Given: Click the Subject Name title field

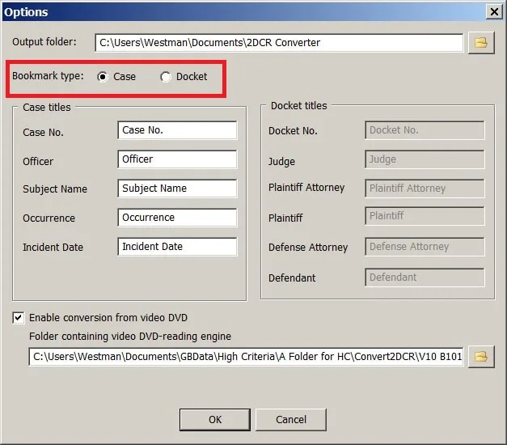Looking at the screenshot, I should pyautogui.click(x=177, y=189).
